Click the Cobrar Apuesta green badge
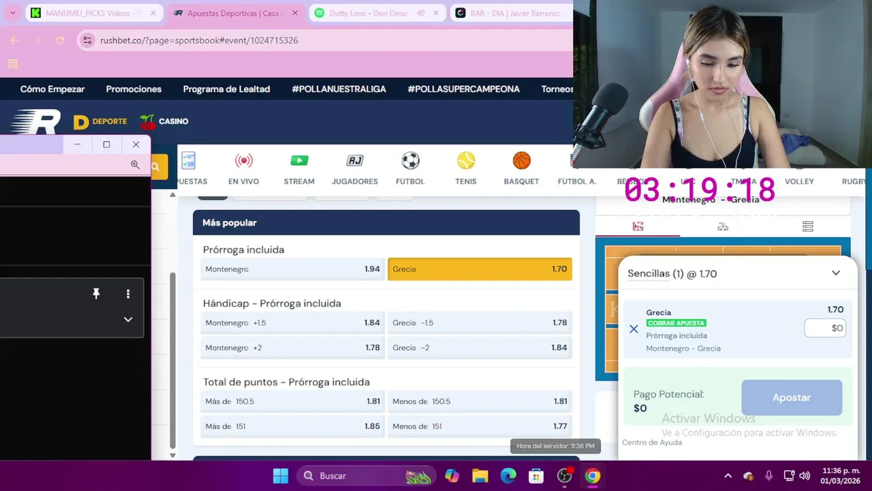872x491 pixels. pos(676,323)
